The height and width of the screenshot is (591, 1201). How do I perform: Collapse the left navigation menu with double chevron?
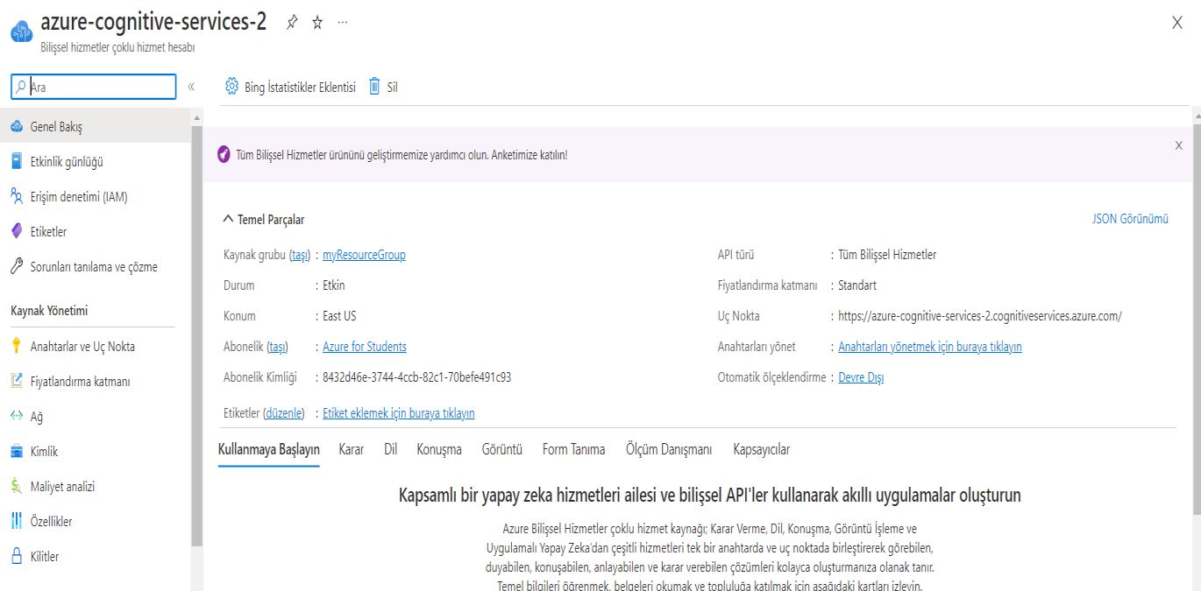[x=191, y=87]
